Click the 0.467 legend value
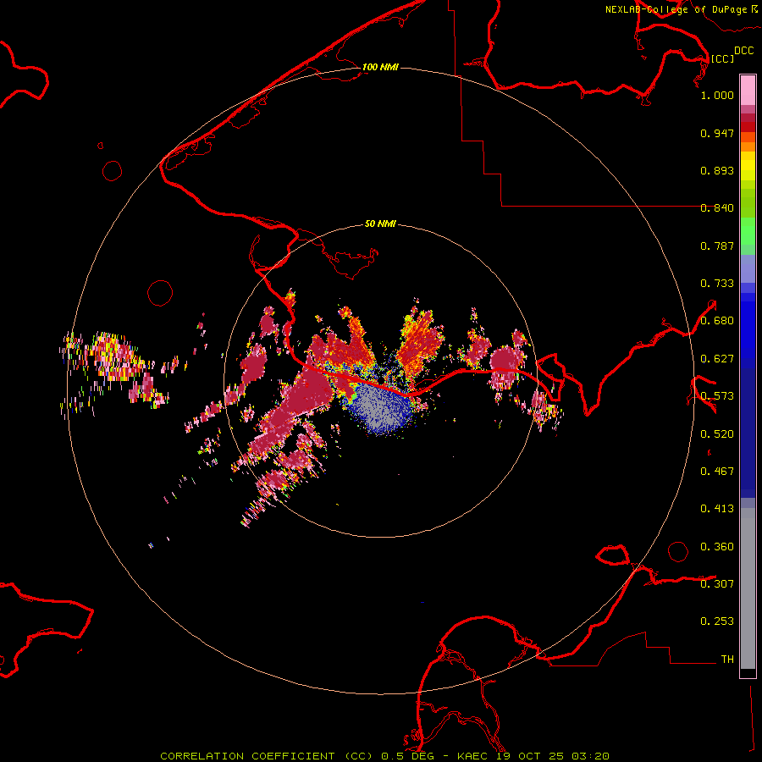 click(717, 472)
